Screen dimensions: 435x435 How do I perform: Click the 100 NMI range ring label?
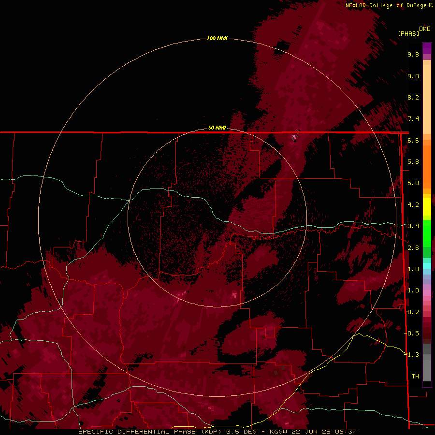click(x=217, y=38)
